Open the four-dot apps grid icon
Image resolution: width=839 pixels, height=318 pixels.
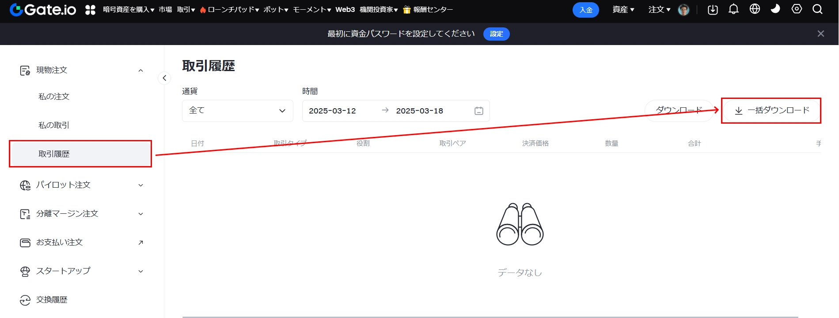(90, 10)
